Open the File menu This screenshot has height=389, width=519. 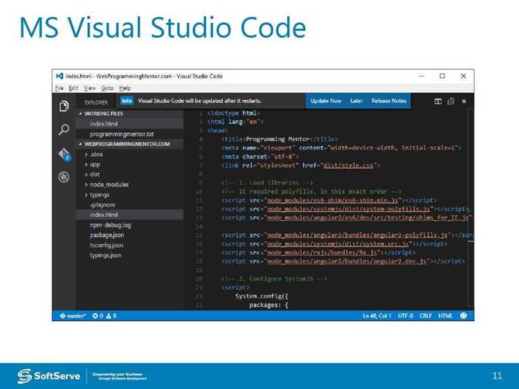60,88
